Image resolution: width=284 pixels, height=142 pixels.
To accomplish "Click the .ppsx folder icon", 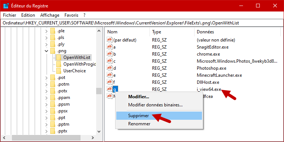I will tap(53, 111).
